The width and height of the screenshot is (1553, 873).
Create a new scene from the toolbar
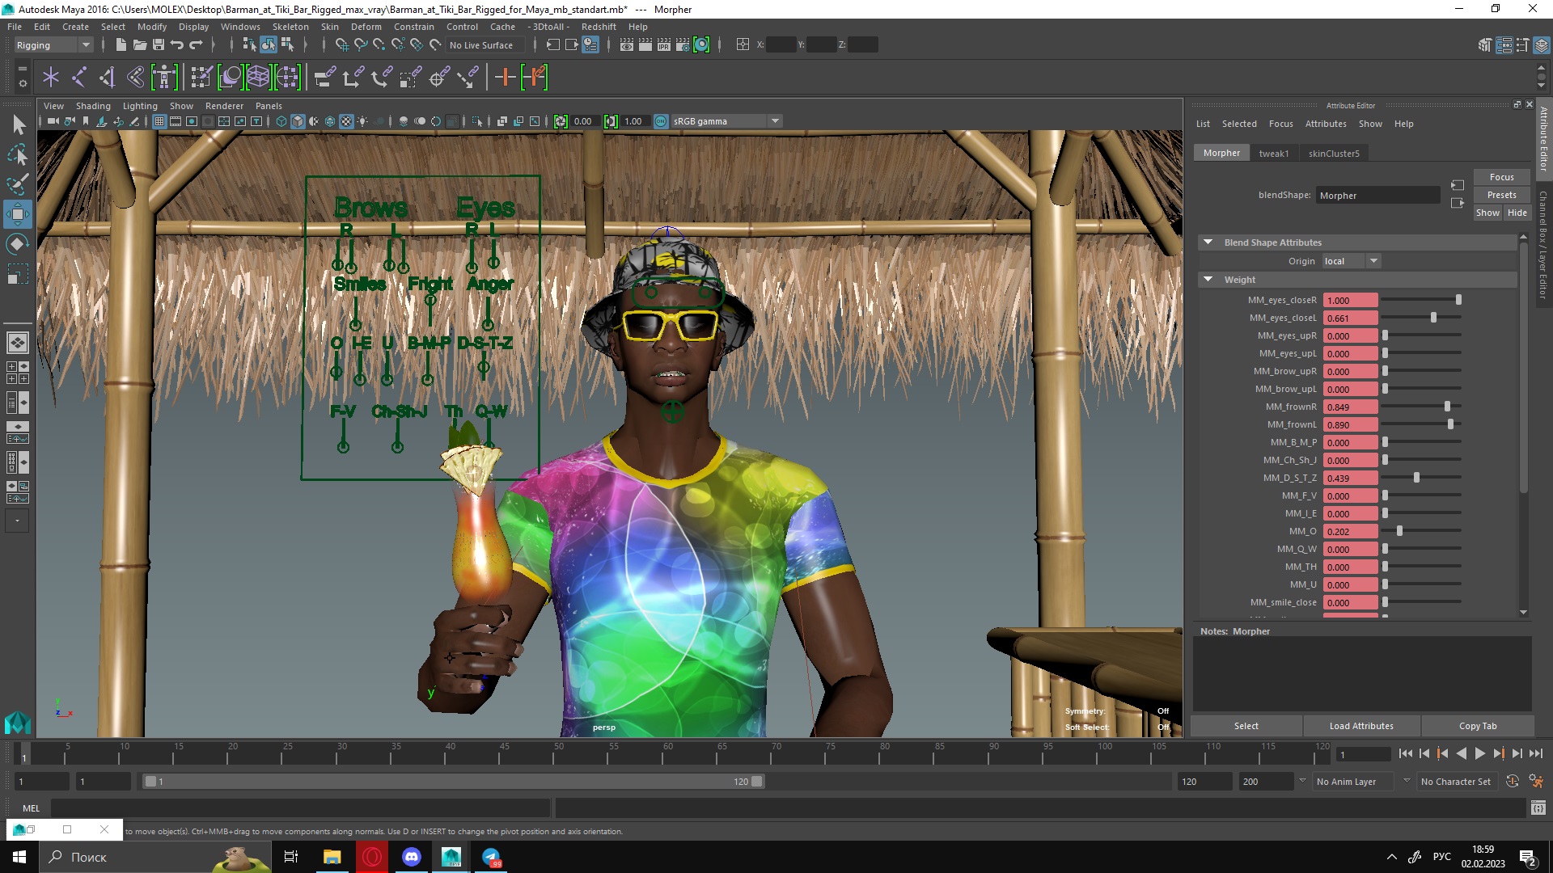121,45
